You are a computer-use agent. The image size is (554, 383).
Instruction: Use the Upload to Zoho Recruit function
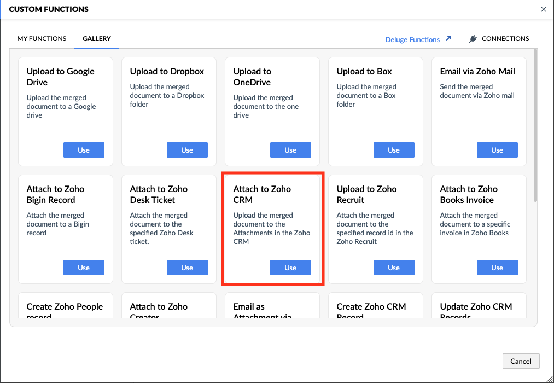click(394, 268)
